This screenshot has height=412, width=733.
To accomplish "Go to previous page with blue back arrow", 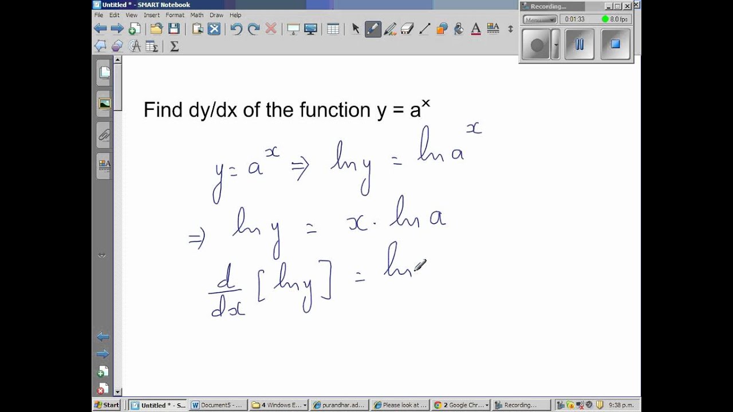I will pos(100,29).
